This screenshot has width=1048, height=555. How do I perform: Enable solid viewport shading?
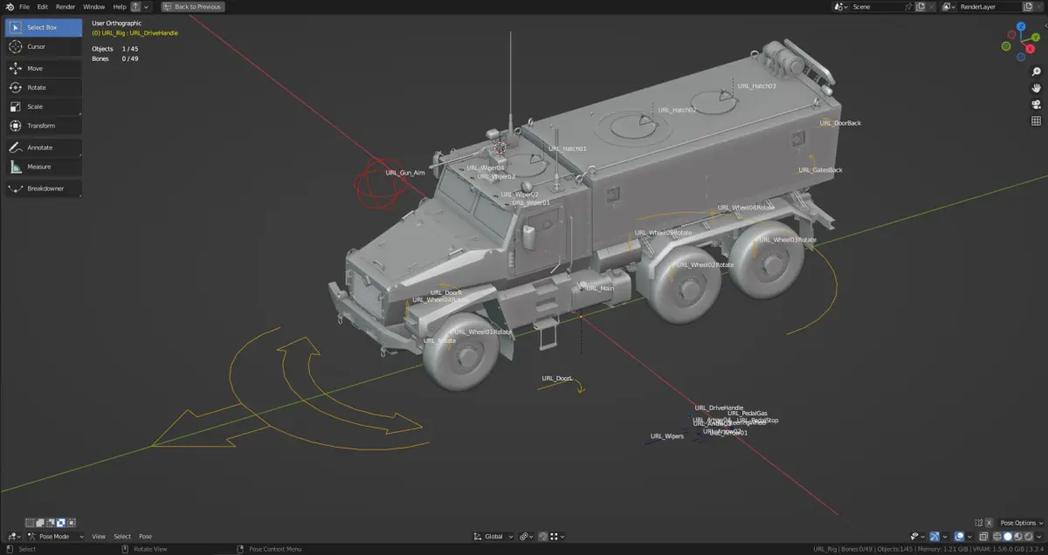[1007, 536]
